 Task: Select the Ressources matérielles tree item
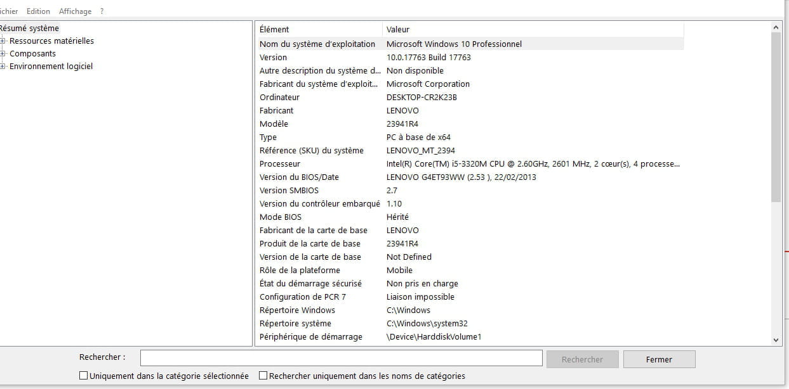pyautogui.click(x=51, y=41)
